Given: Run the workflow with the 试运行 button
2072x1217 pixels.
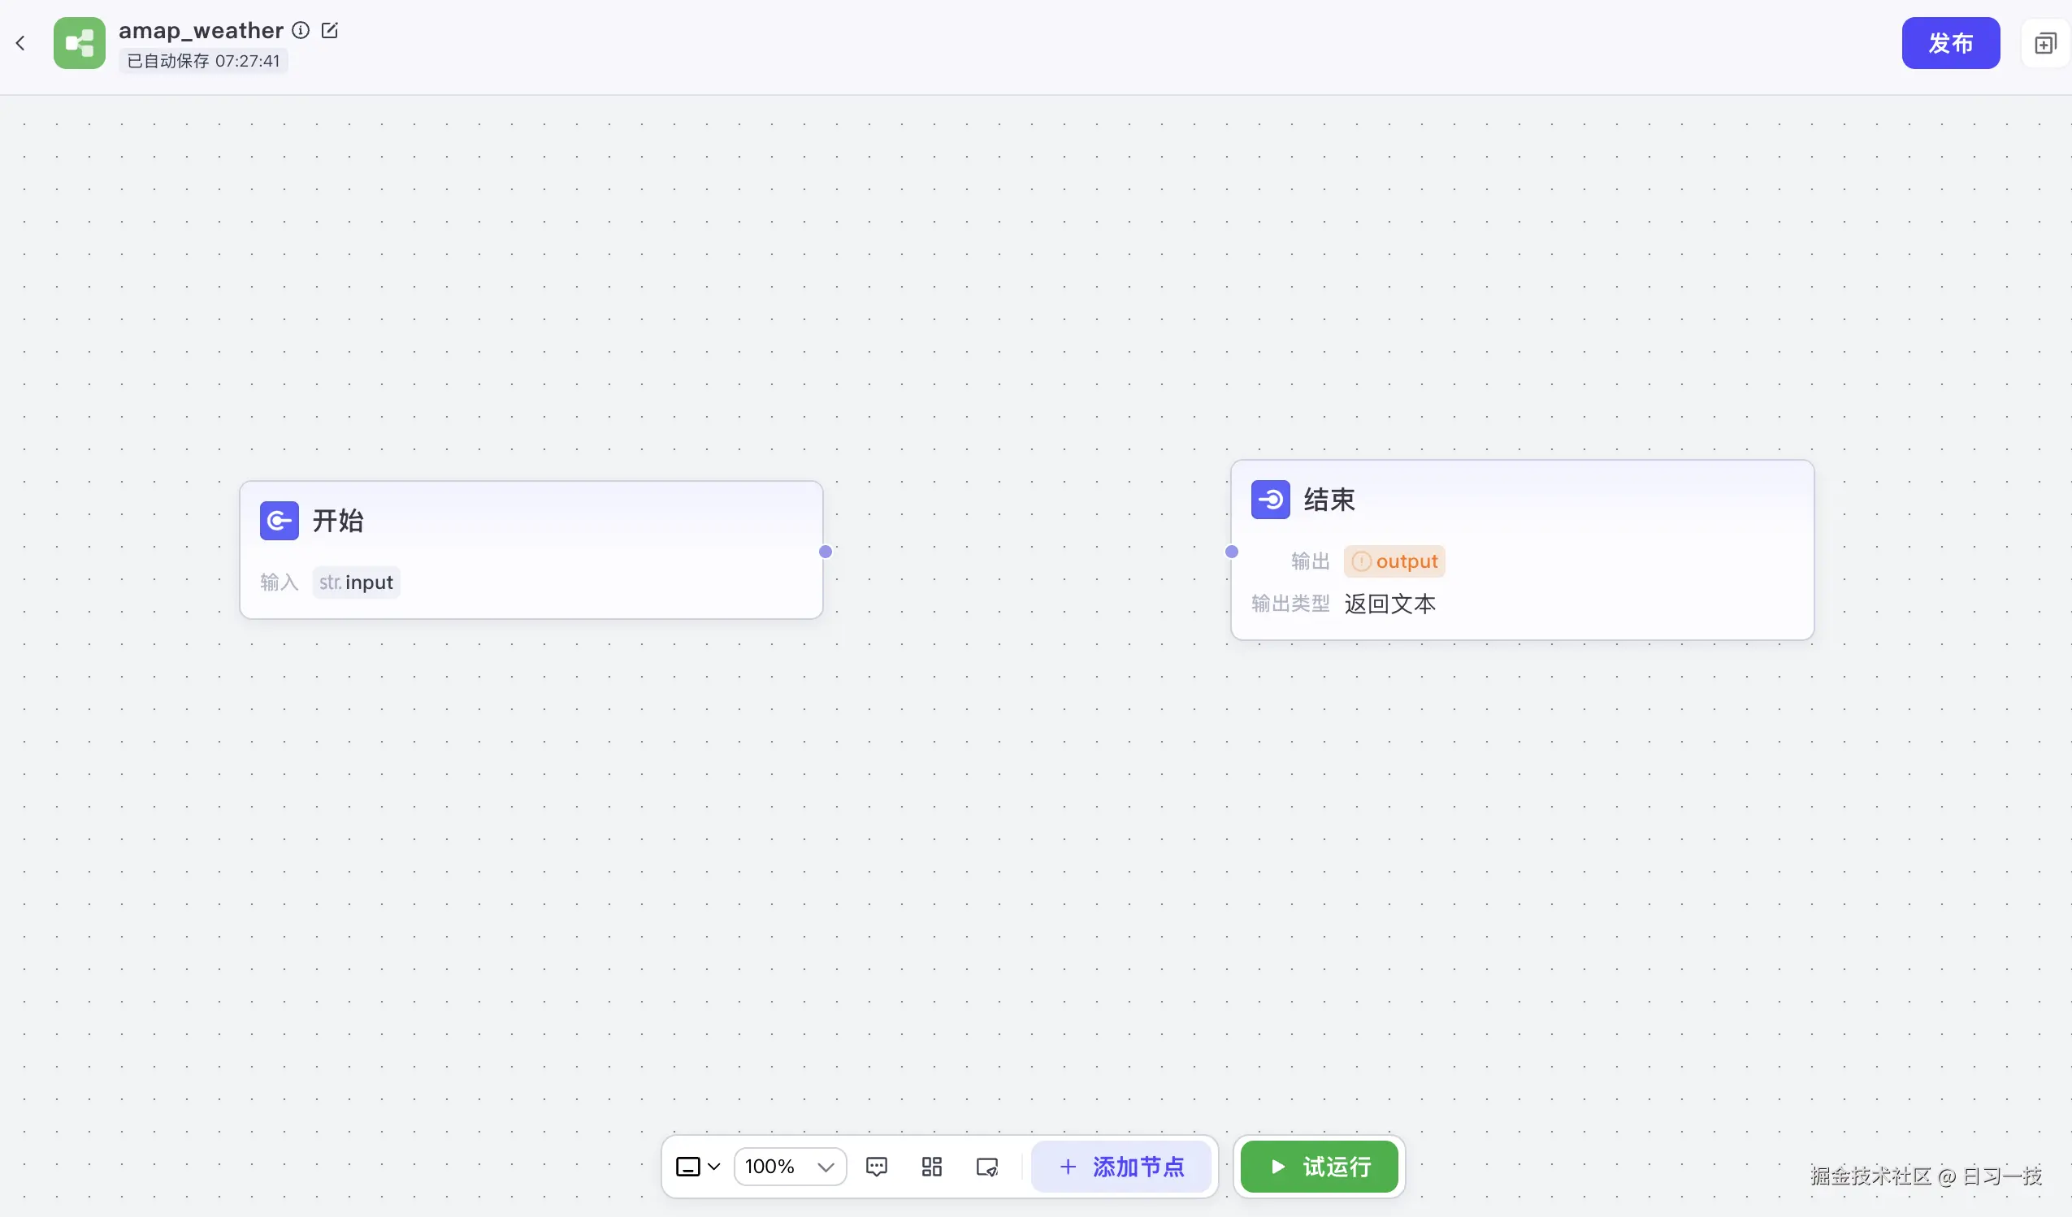Looking at the screenshot, I should pyautogui.click(x=1318, y=1166).
